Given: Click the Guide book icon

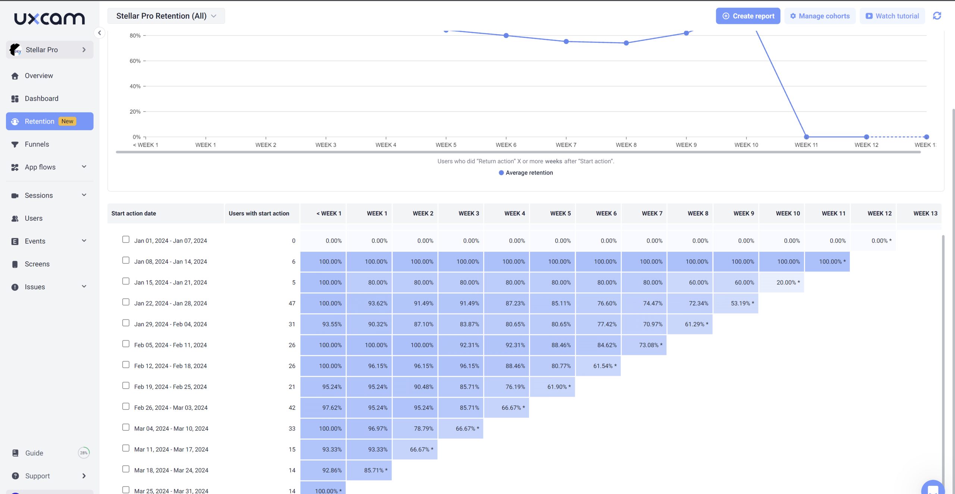Looking at the screenshot, I should point(15,453).
